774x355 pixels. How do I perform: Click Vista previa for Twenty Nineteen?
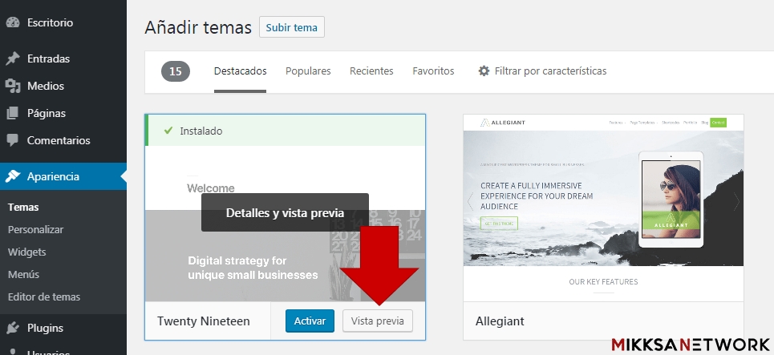click(x=377, y=321)
